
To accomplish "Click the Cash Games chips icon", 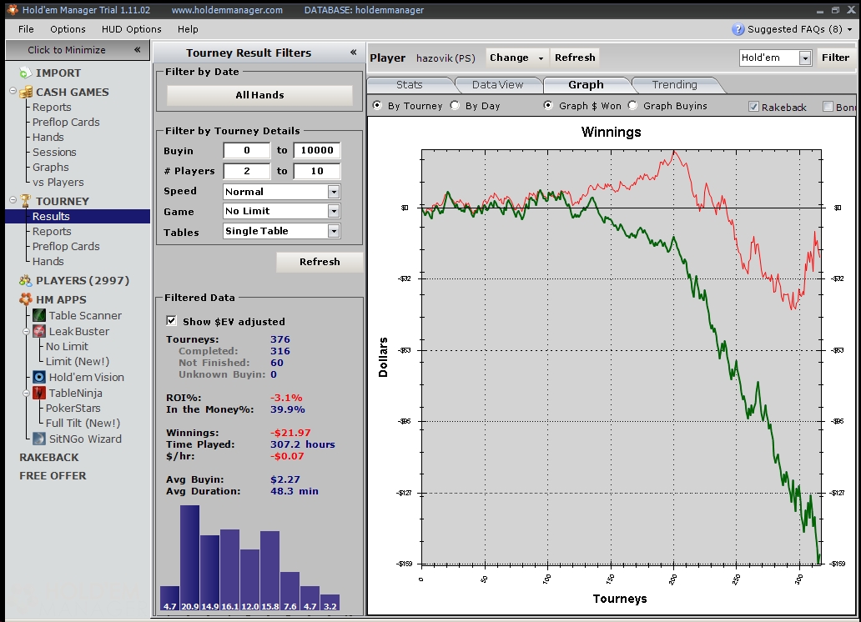I will 26,92.
